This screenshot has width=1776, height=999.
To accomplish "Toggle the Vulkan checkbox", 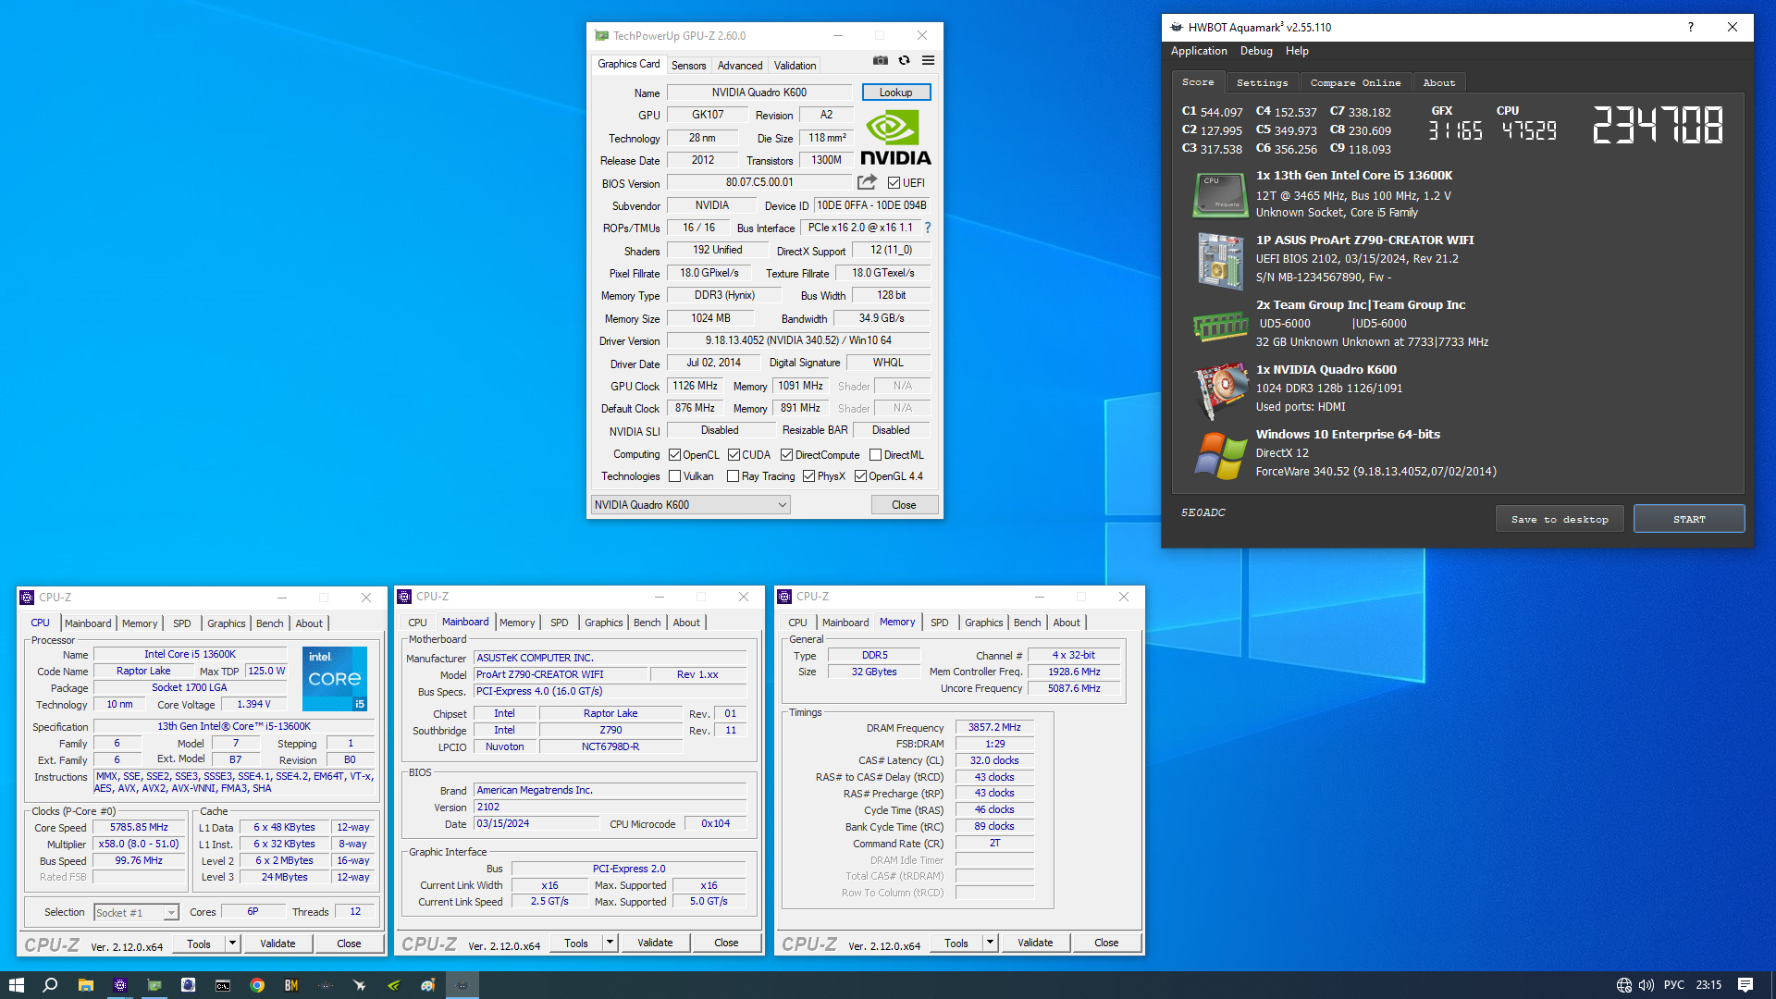I will pyautogui.click(x=674, y=476).
